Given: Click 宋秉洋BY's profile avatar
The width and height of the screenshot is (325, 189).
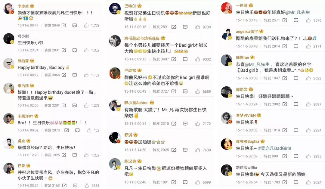Looking at the screenshot, I should 9,119.
